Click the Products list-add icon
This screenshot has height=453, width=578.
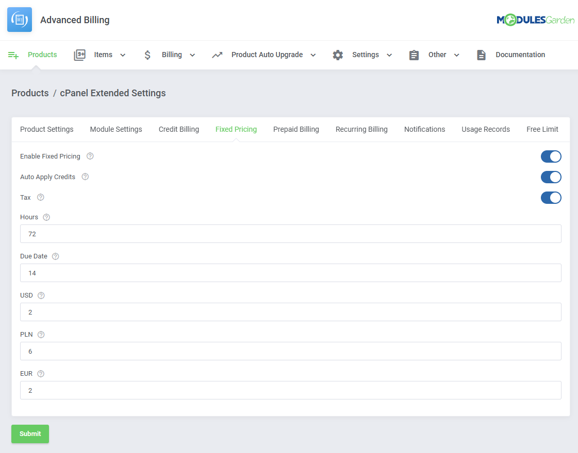click(x=13, y=55)
